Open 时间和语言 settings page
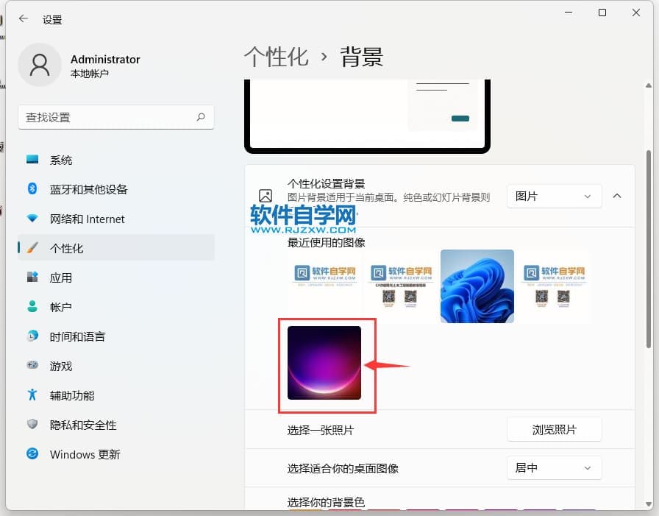 (x=77, y=336)
